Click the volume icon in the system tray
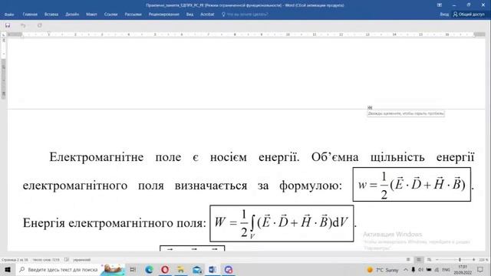491x276 pixels. pos(421,270)
